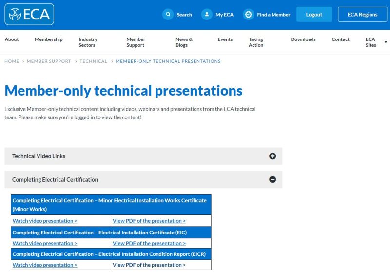This screenshot has height=272, width=390.
Task: Collapse Completing Electrical Certification with minus icon
Action: coord(273,179)
